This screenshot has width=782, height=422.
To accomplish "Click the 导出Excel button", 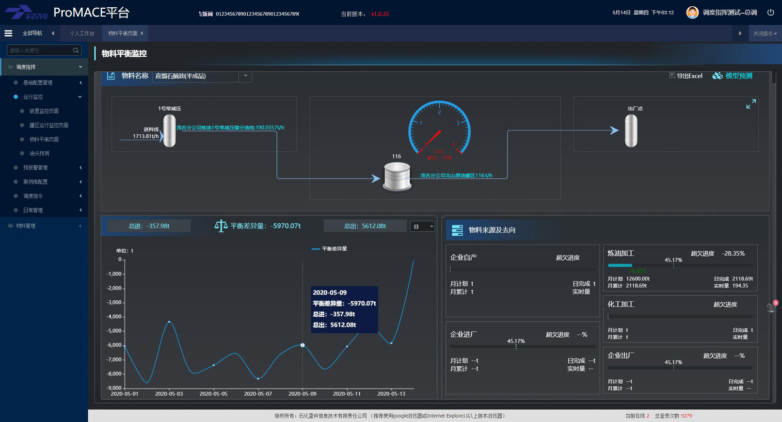I will pos(686,76).
